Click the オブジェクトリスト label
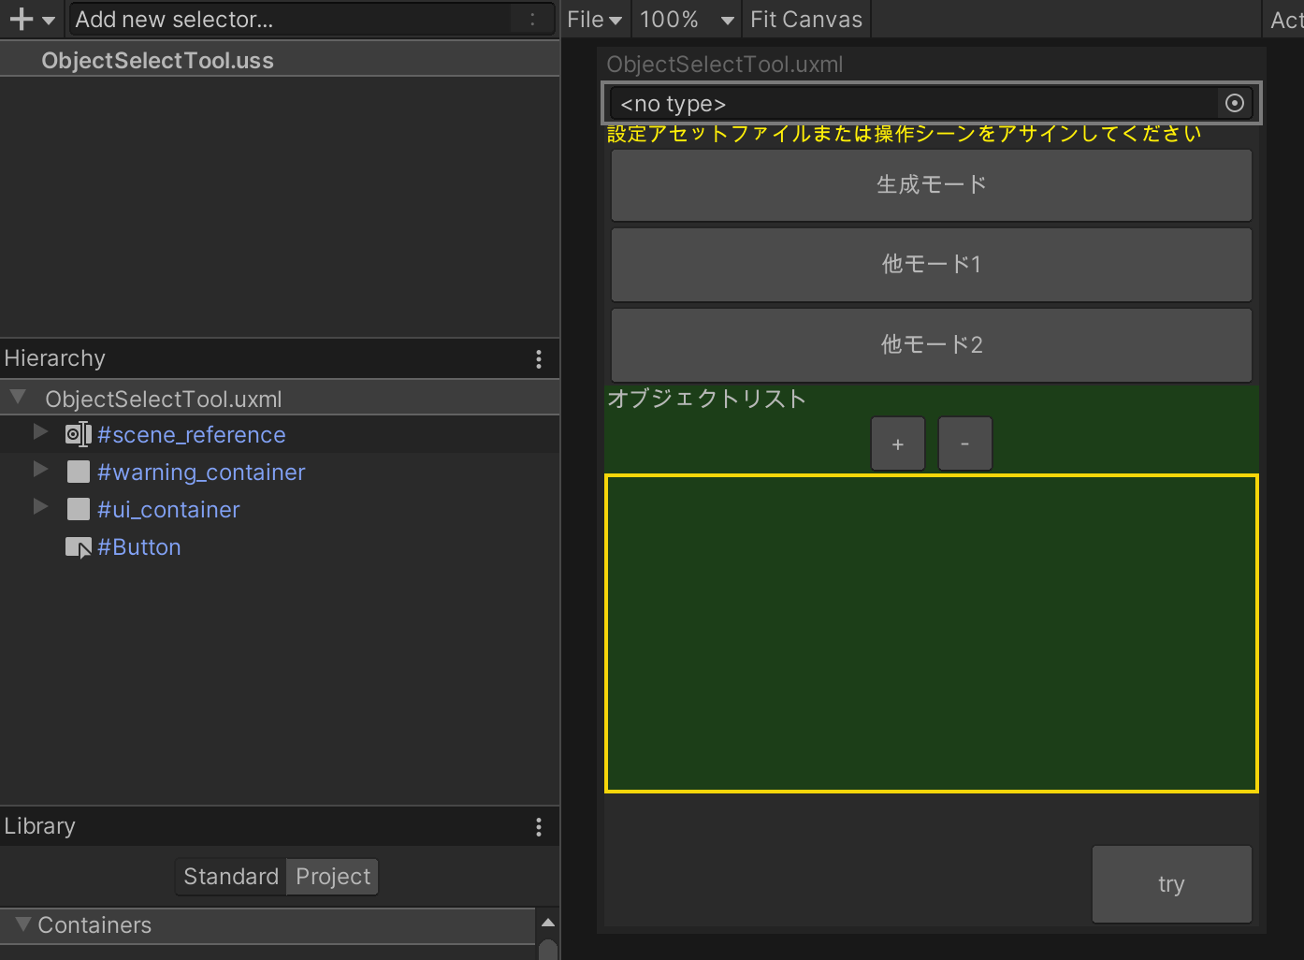 (707, 399)
